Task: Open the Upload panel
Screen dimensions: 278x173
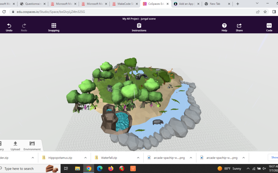Action: tap(15, 146)
